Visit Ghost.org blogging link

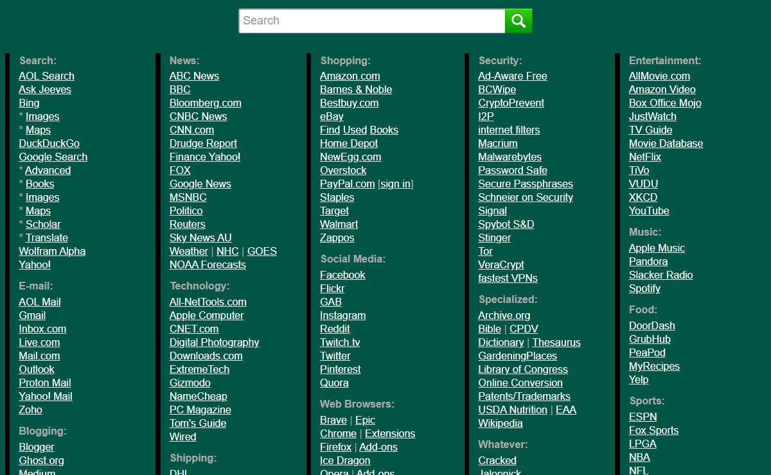[41, 460]
